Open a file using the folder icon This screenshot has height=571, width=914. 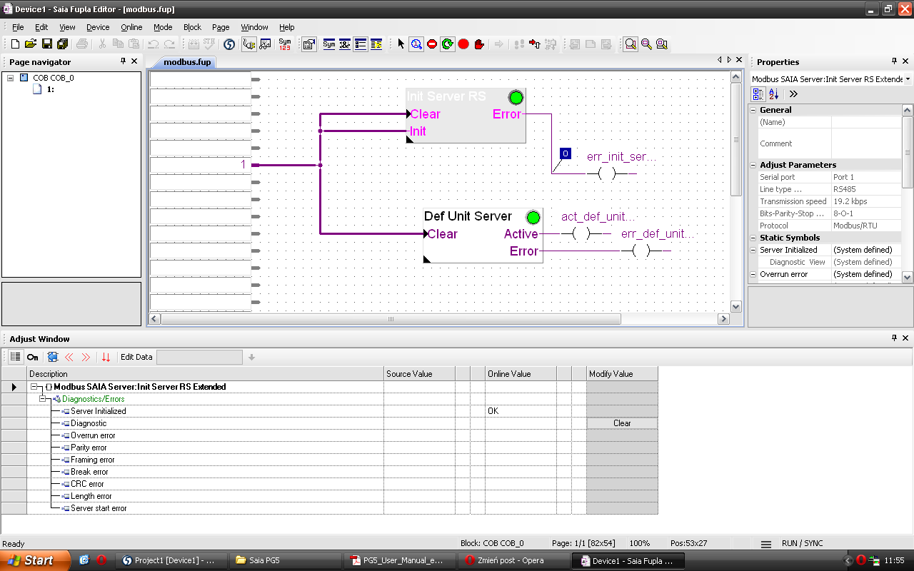pyautogui.click(x=31, y=44)
